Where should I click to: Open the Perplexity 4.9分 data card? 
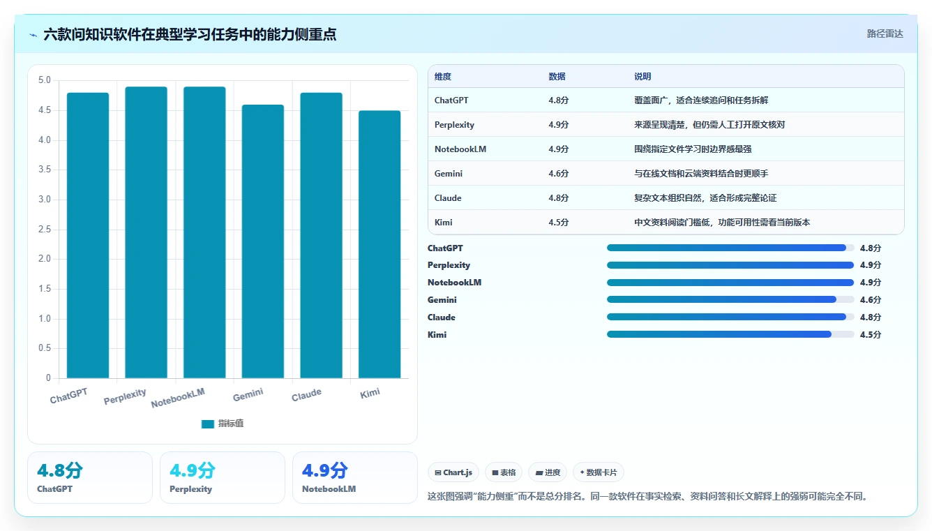223,477
